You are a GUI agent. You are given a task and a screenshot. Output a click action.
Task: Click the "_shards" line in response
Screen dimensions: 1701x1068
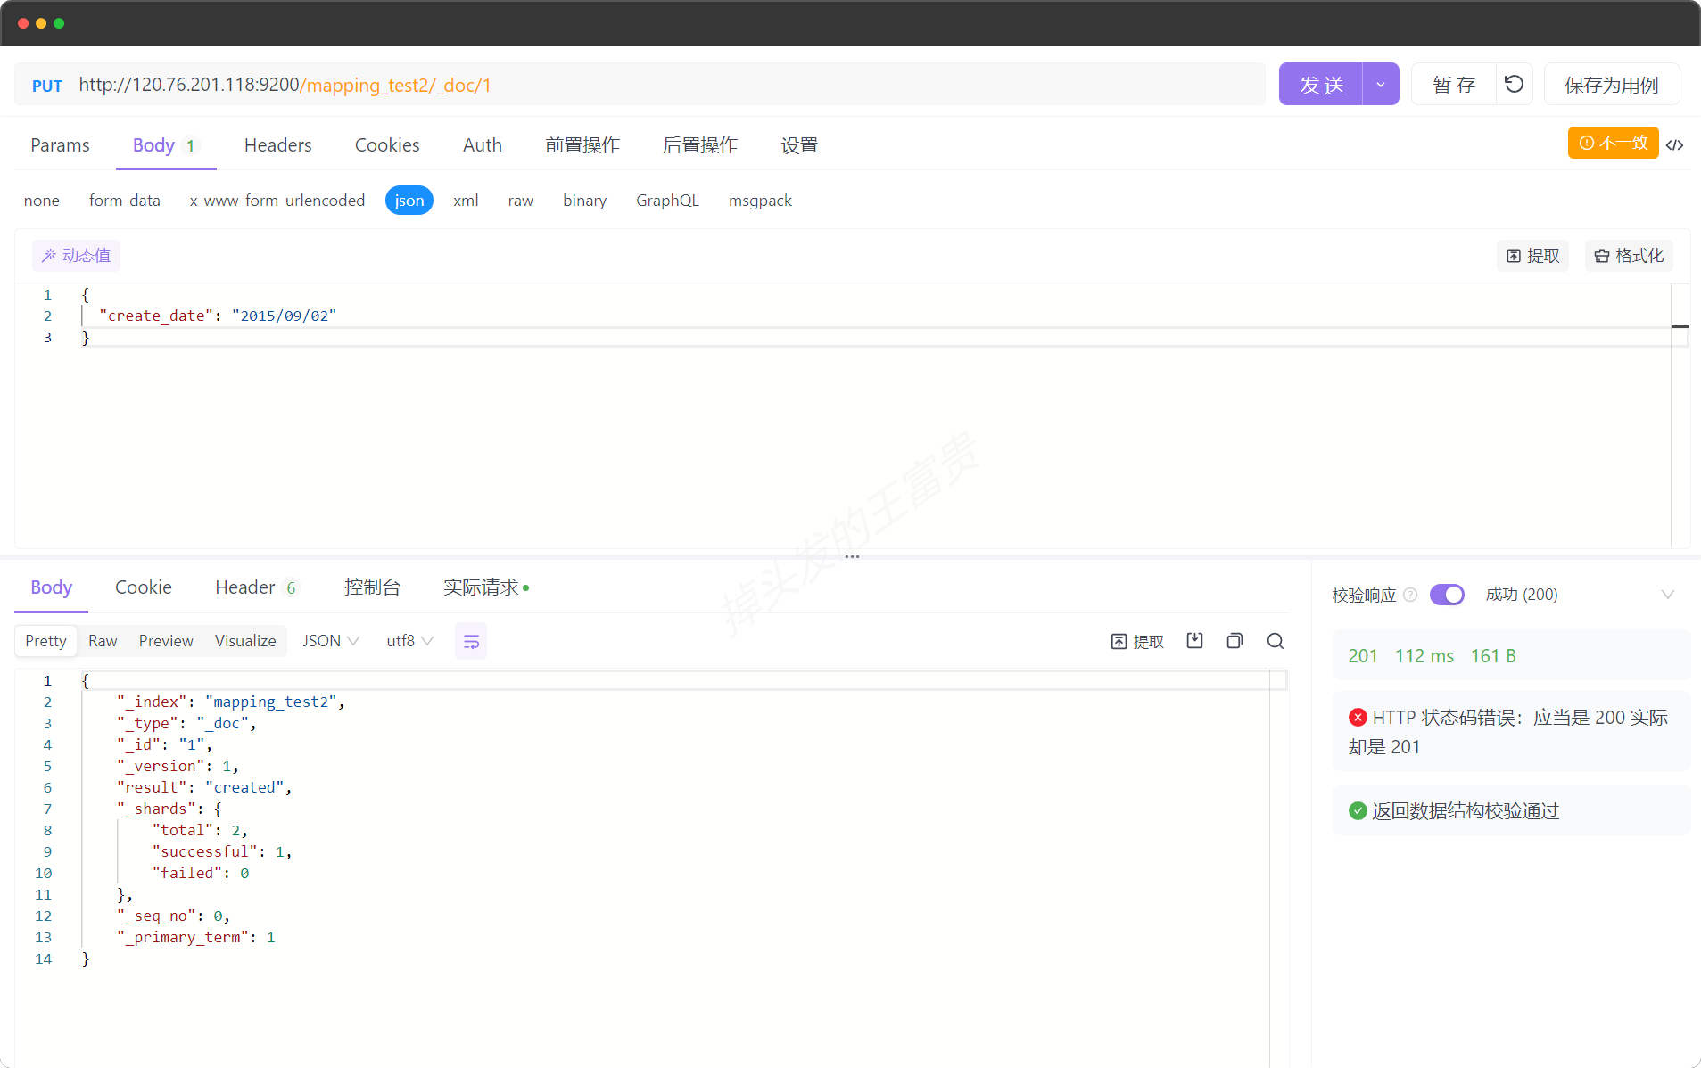[x=169, y=809]
